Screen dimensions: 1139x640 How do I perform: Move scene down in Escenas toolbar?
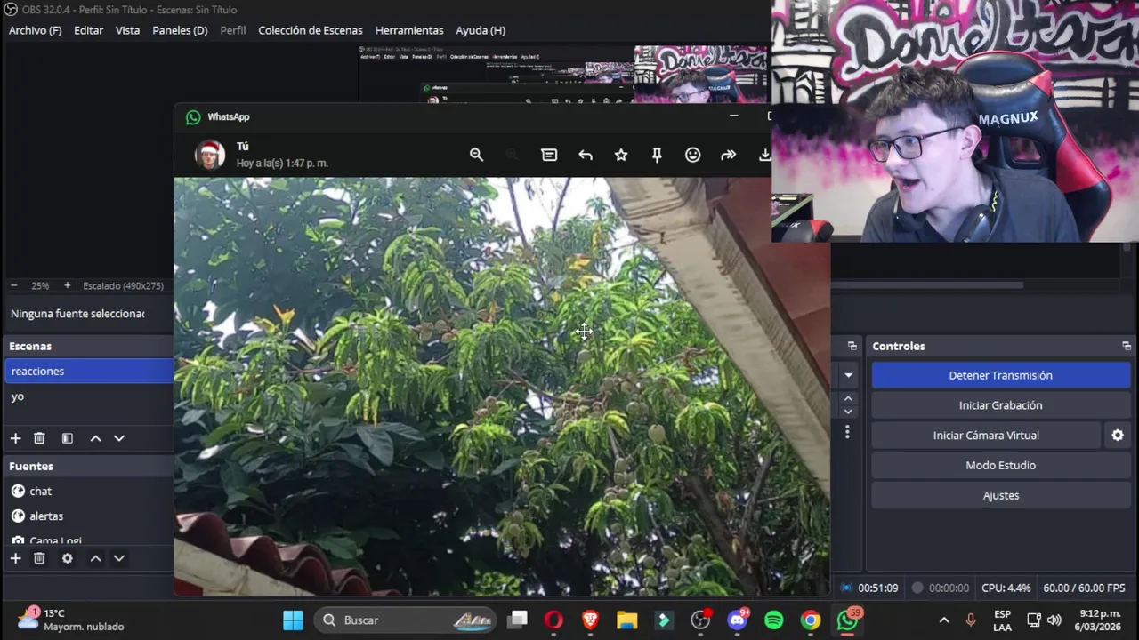[118, 438]
